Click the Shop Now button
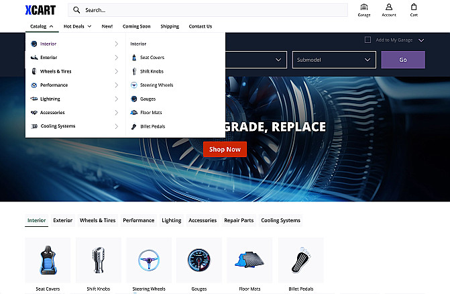Viewport: 450px width, 294px height. point(225,149)
